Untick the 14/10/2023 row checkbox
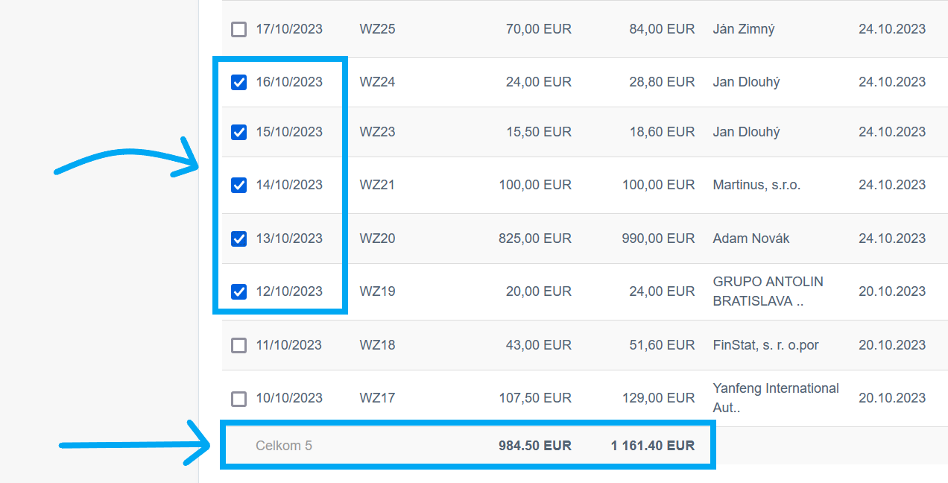 coord(238,185)
